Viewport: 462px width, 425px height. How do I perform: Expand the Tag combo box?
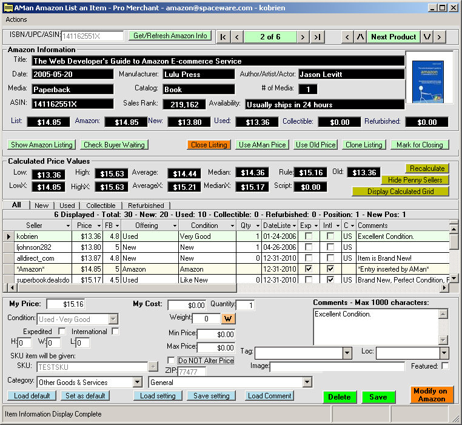347,353
